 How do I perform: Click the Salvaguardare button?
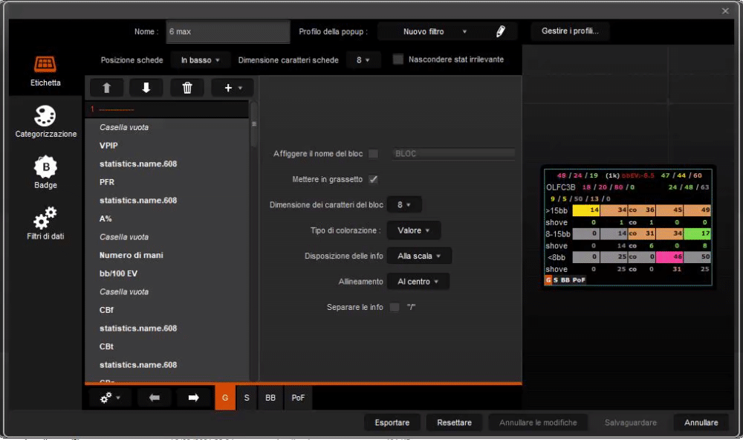[630, 422]
